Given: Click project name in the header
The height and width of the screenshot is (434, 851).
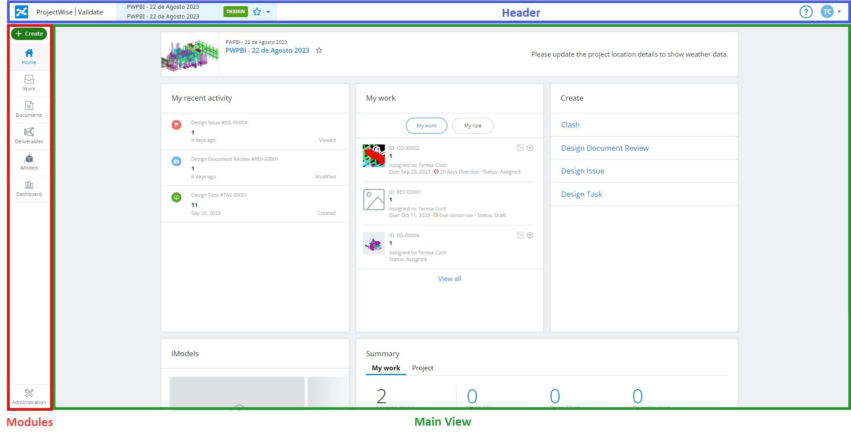Looking at the screenshot, I should coord(163,11).
